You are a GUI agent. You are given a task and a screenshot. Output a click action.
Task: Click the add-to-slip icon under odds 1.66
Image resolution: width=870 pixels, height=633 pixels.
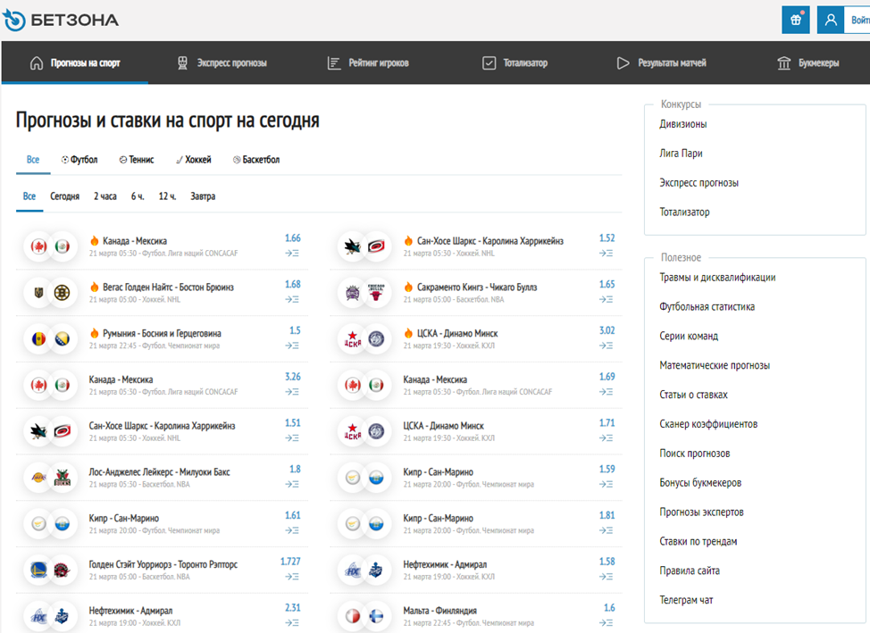(292, 254)
